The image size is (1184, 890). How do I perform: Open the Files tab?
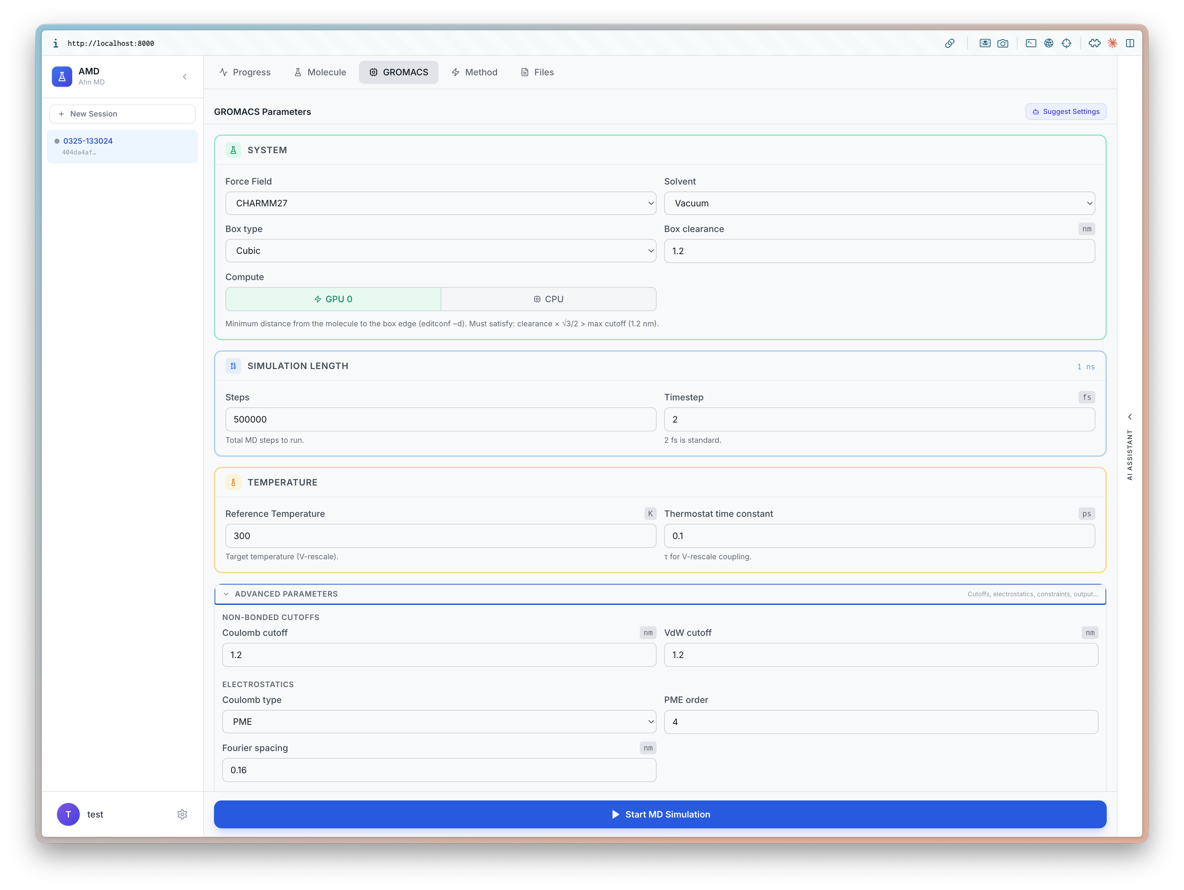click(538, 72)
